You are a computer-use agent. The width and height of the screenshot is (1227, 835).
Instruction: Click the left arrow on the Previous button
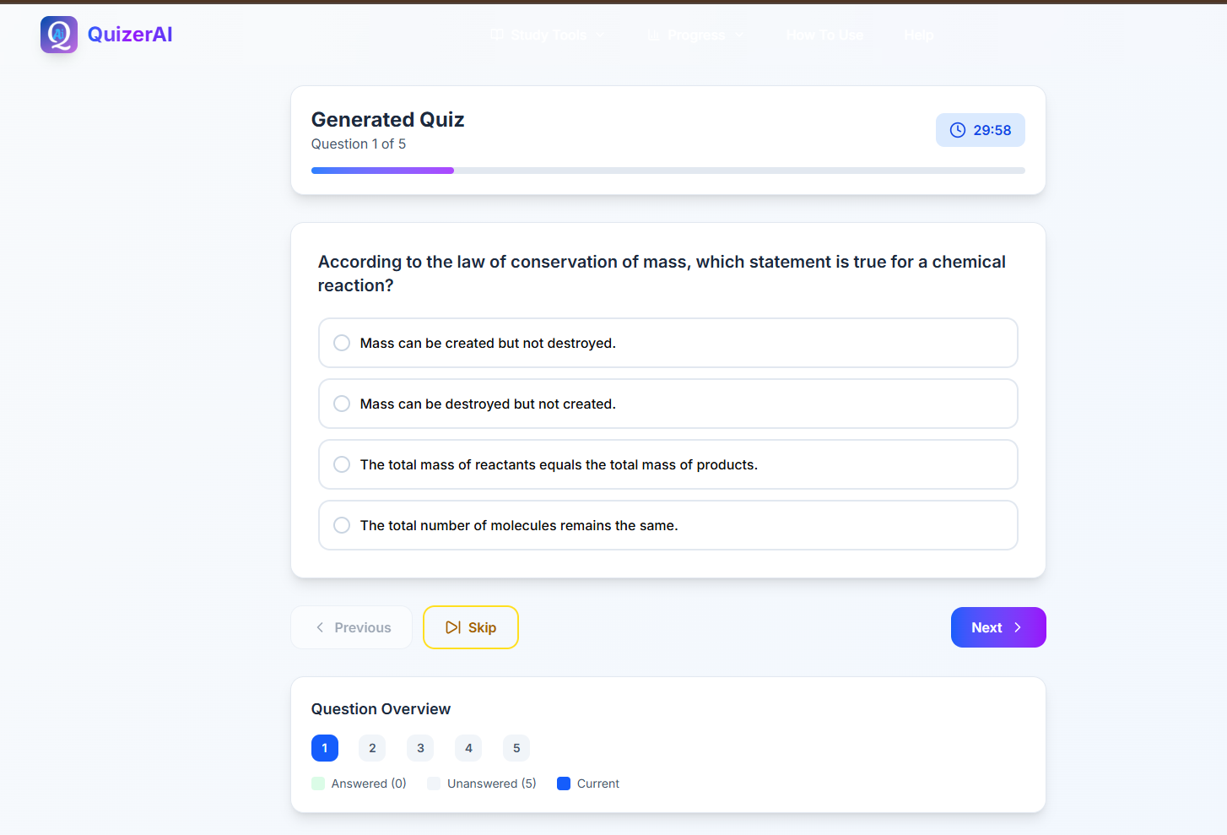click(x=320, y=627)
